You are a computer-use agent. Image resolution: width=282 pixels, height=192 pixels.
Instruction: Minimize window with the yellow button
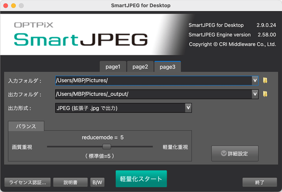[14, 6]
